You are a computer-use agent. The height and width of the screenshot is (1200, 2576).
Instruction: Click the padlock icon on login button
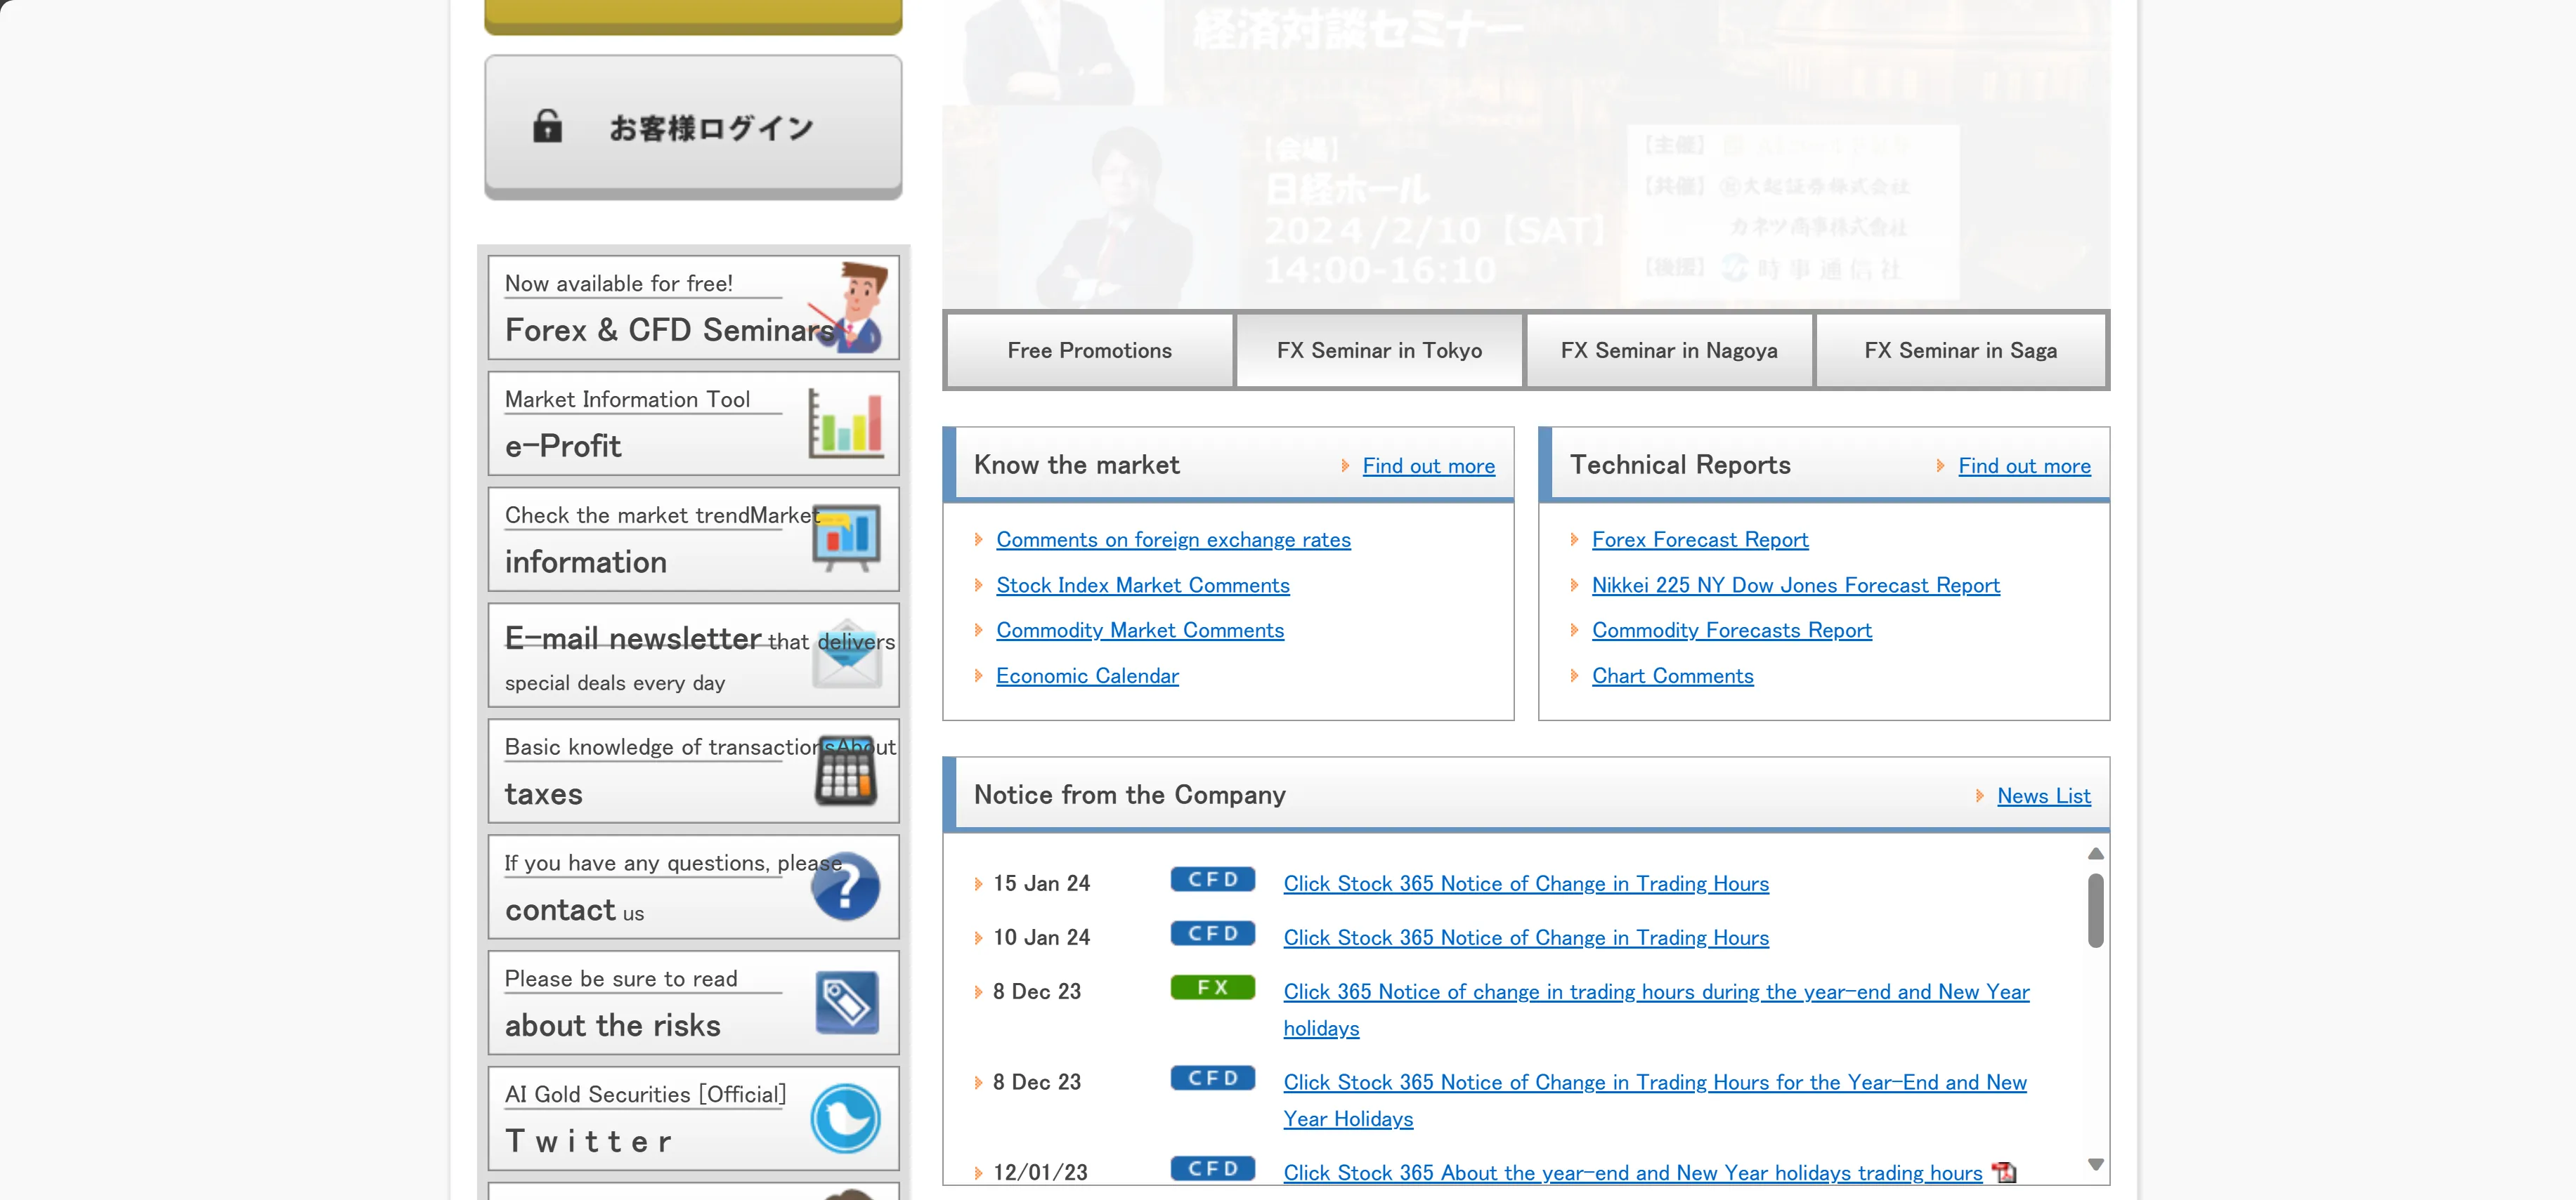[547, 127]
